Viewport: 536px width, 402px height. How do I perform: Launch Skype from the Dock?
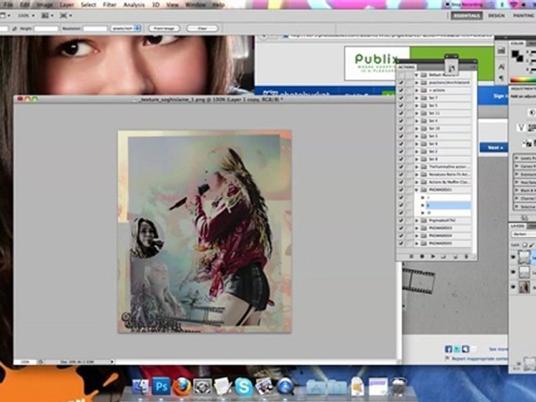click(x=244, y=386)
